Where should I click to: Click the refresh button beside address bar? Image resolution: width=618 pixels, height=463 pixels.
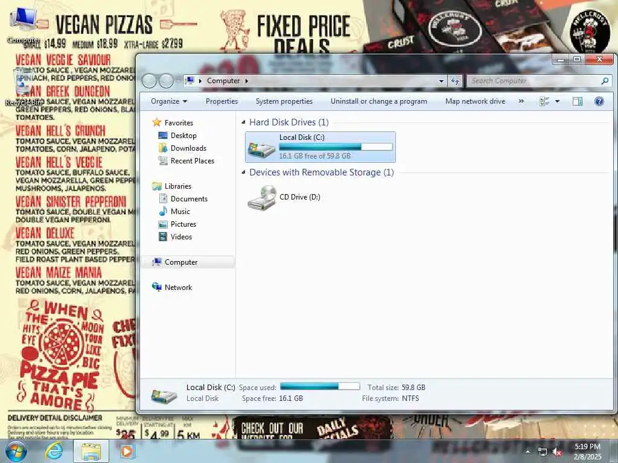click(x=455, y=81)
